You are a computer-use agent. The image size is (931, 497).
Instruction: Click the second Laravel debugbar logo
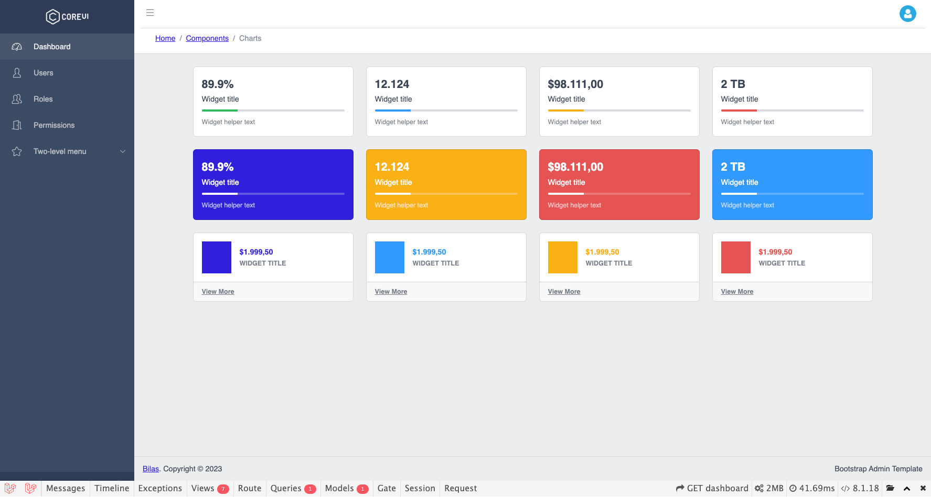30,488
